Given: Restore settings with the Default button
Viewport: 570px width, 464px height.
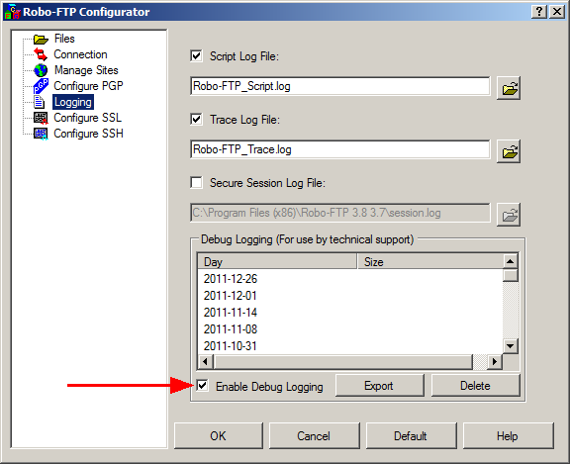Looking at the screenshot, I should click(411, 435).
